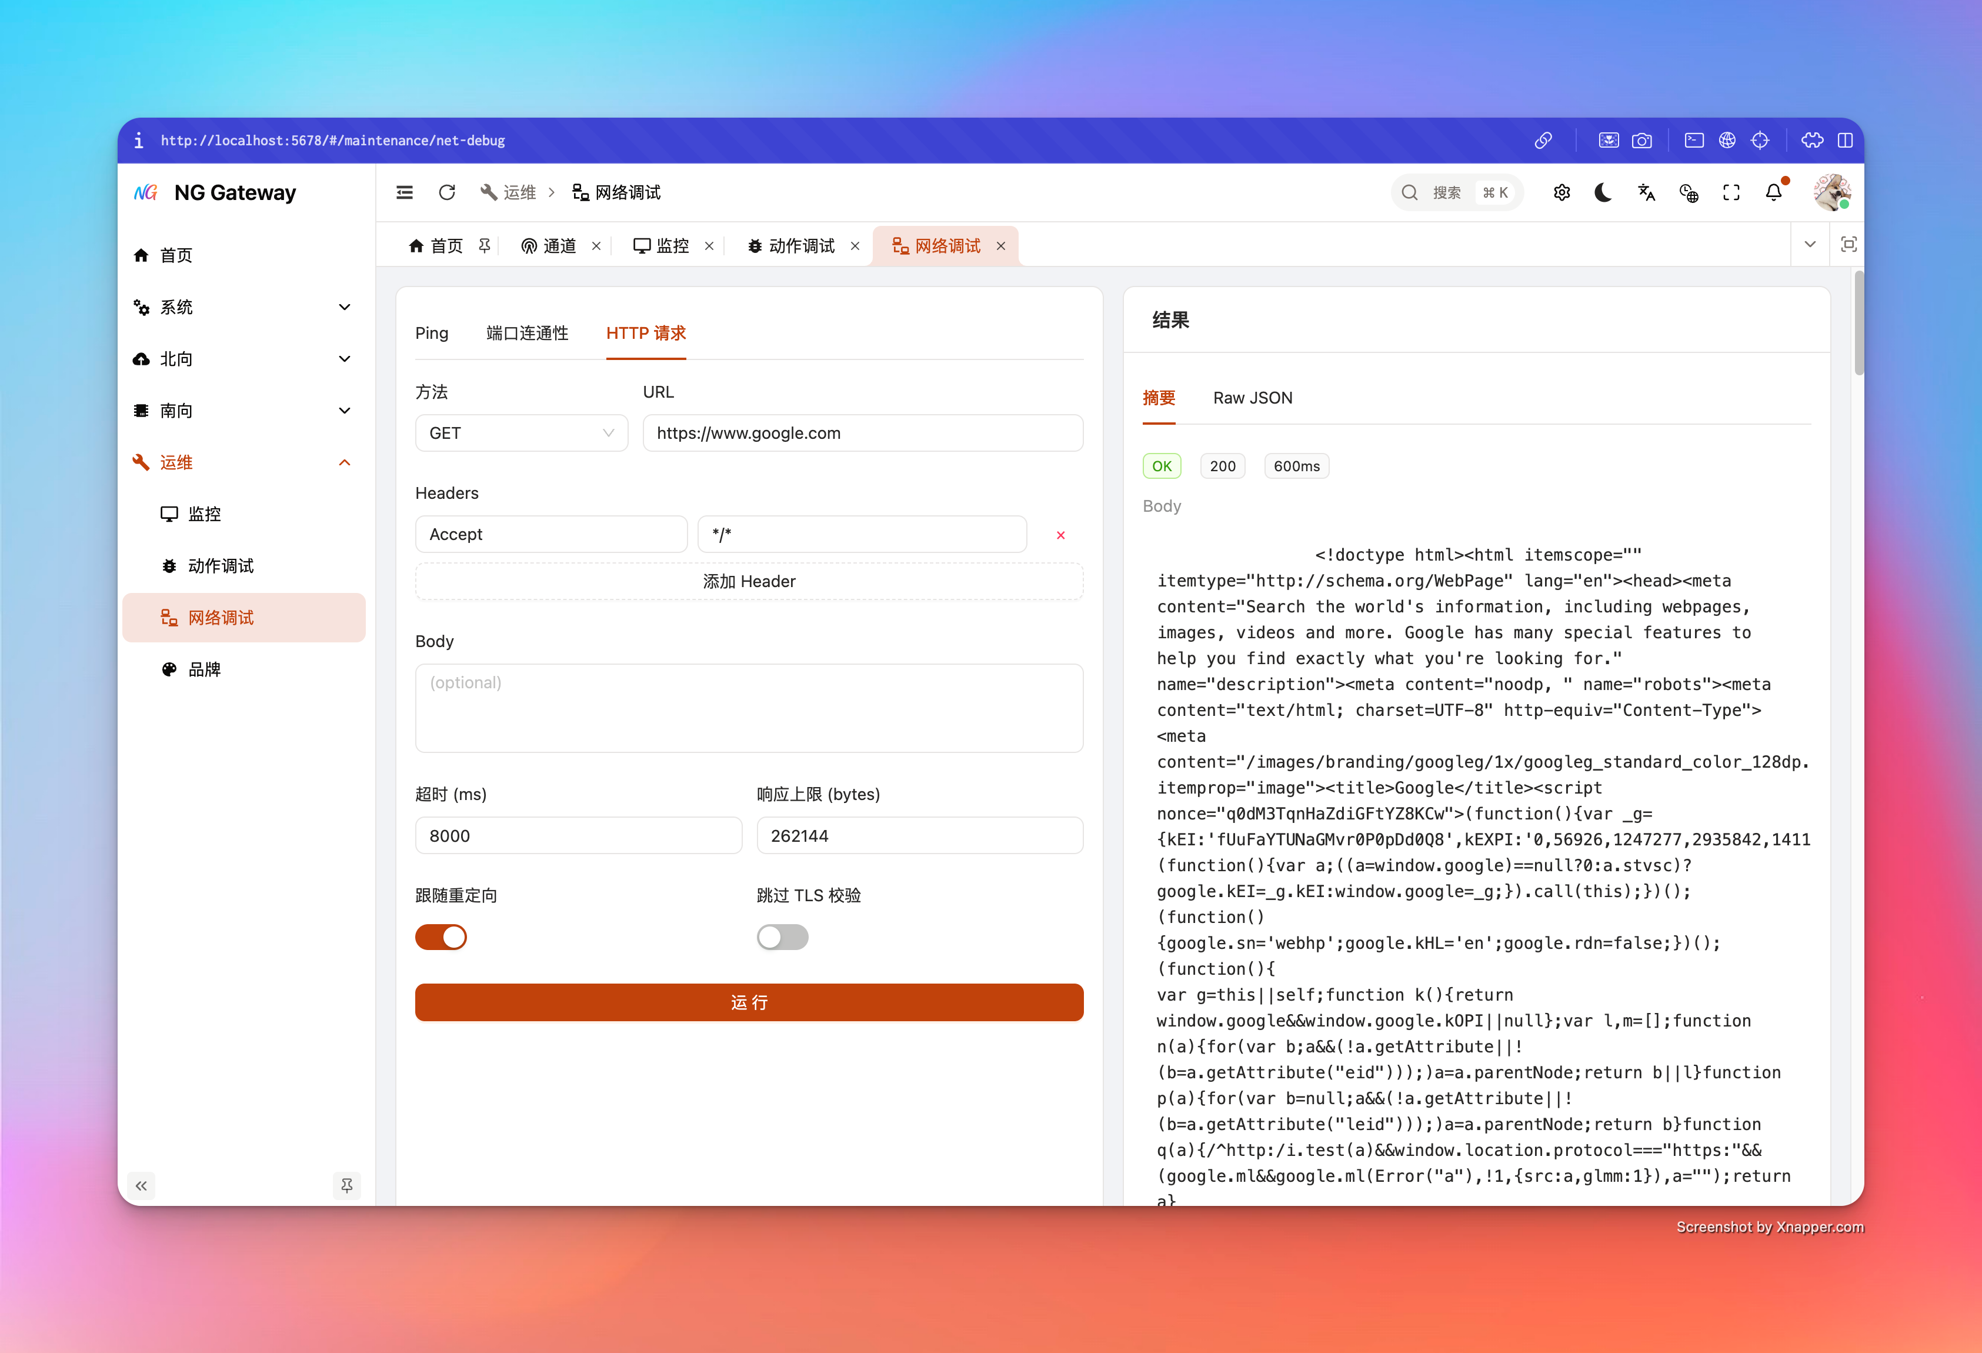Switch to the Raw JSON tab
The image size is (1982, 1353).
tap(1252, 398)
